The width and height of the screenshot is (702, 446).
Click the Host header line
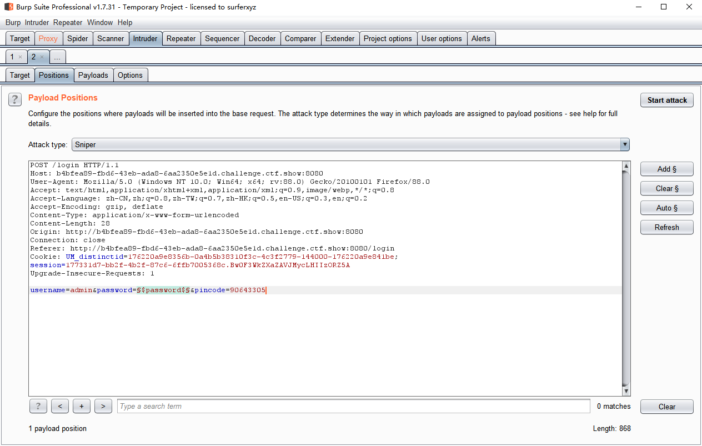[177, 173]
